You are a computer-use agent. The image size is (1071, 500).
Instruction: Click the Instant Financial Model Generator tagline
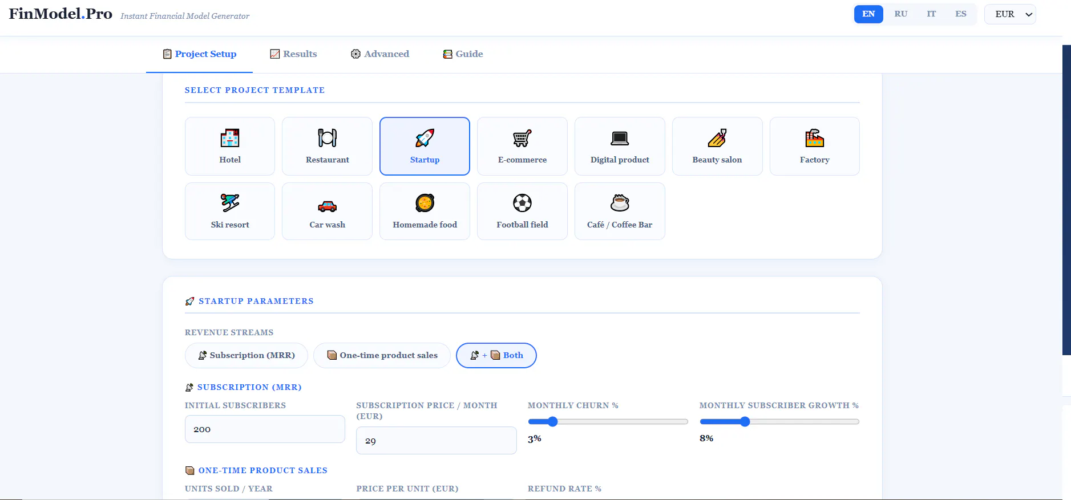pyautogui.click(x=185, y=16)
